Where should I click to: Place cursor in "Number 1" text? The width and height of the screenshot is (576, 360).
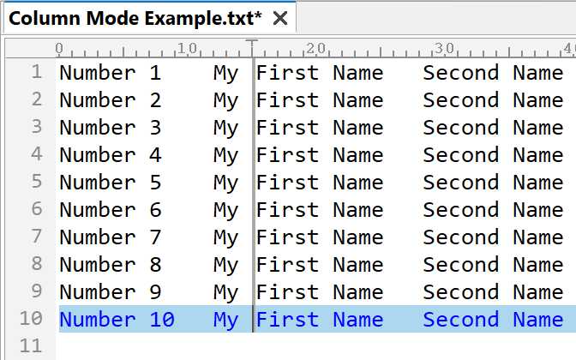point(111,72)
